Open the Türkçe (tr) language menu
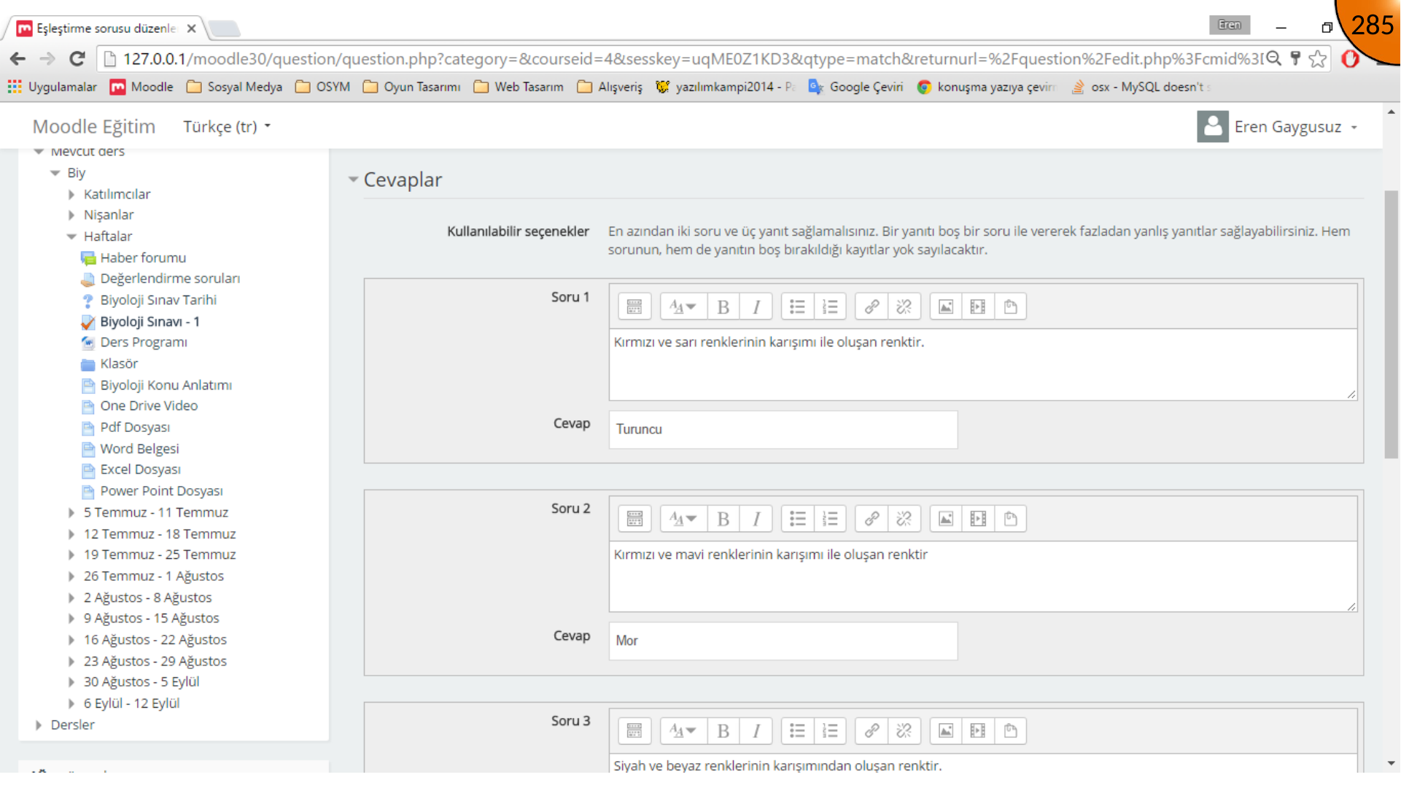Image resolution: width=1401 pixels, height=788 pixels. click(x=227, y=127)
